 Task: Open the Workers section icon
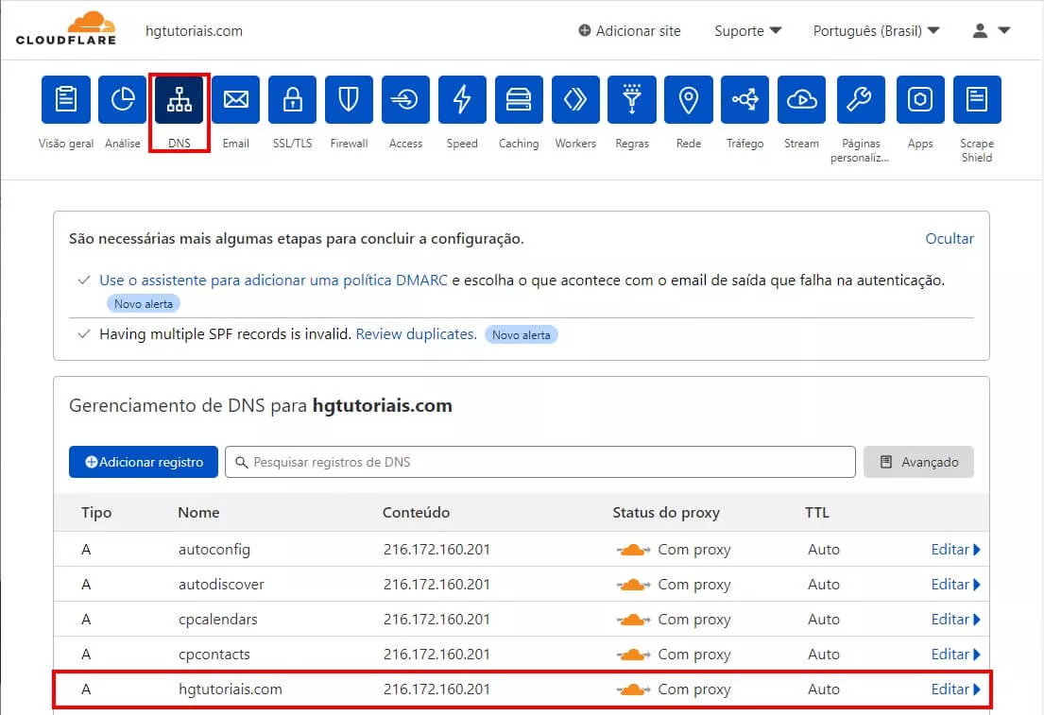(575, 100)
